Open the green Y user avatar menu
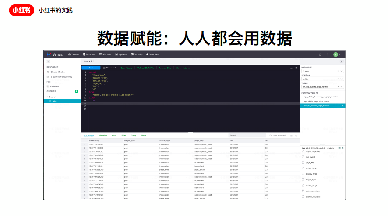 tap(336, 54)
